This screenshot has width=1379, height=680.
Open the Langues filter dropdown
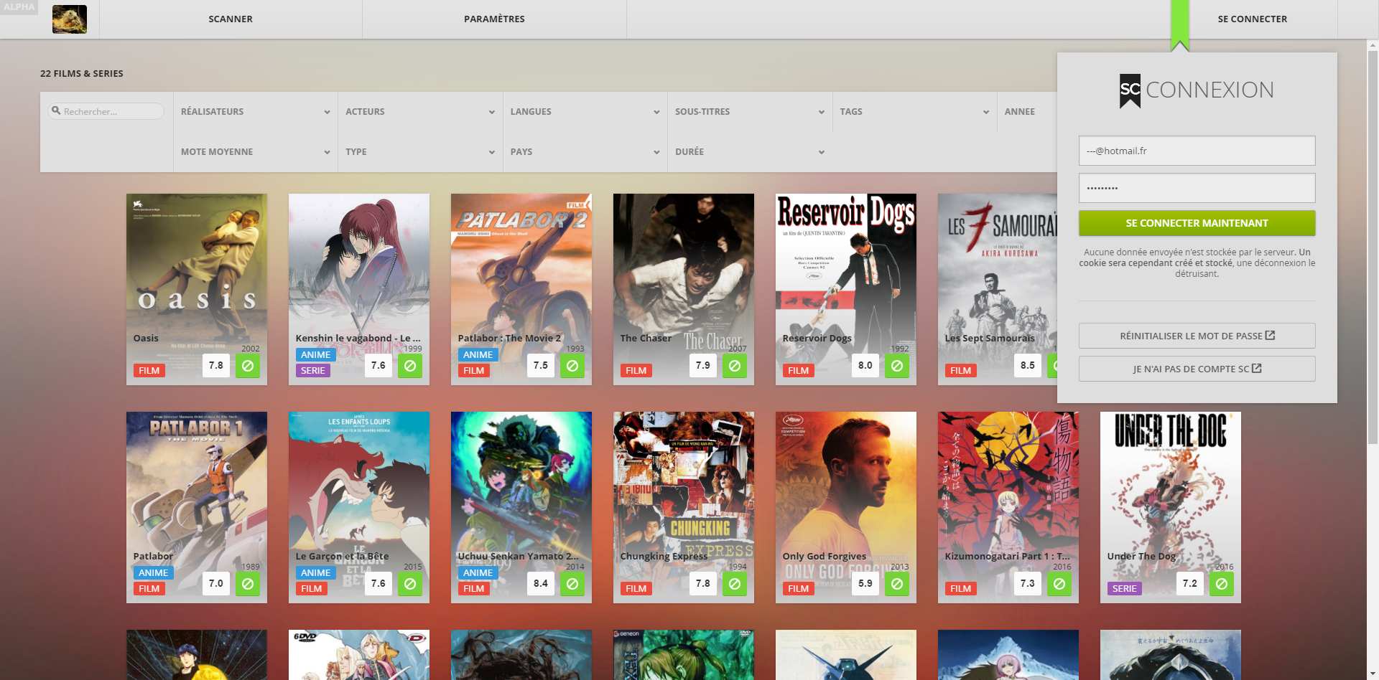pyautogui.click(x=585, y=112)
